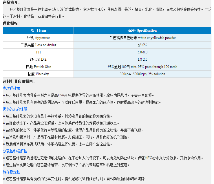This screenshot has width=214, height=184.
Task: Click the 取代度 D.S. row label
Action: pos(38,59)
